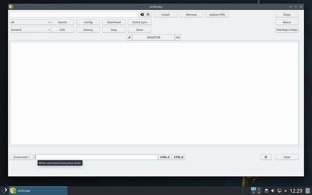Viewport: 312px width, 195px height.
Task: Send CTRL-Z to the running command
Action: pyautogui.click(x=179, y=157)
